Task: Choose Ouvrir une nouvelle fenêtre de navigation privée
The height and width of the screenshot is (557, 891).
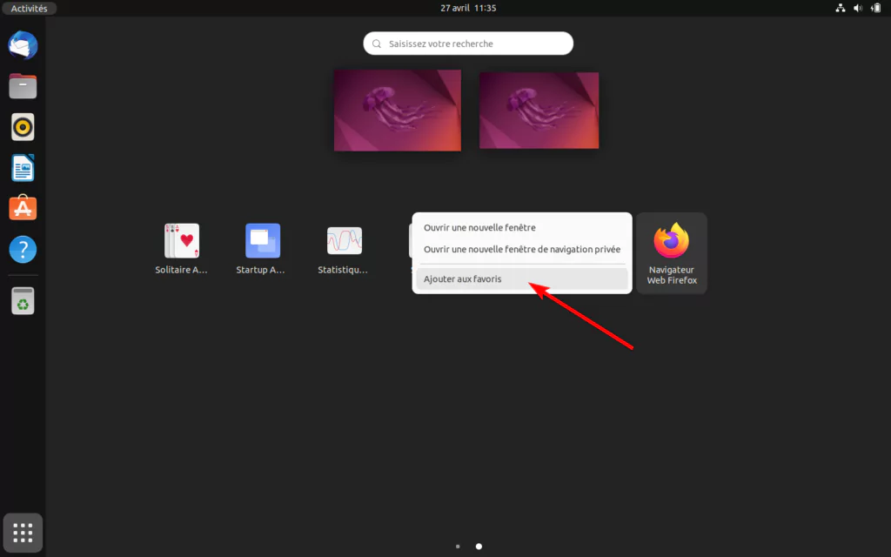Action: [x=522, y=249]
